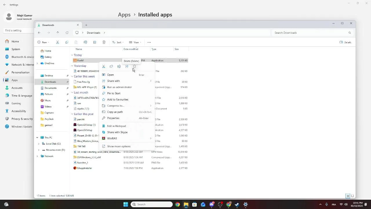The height and width of the screenshot is (209, 371).
Task: Show hidden system tray icons chevron
Action: [320, 204]
